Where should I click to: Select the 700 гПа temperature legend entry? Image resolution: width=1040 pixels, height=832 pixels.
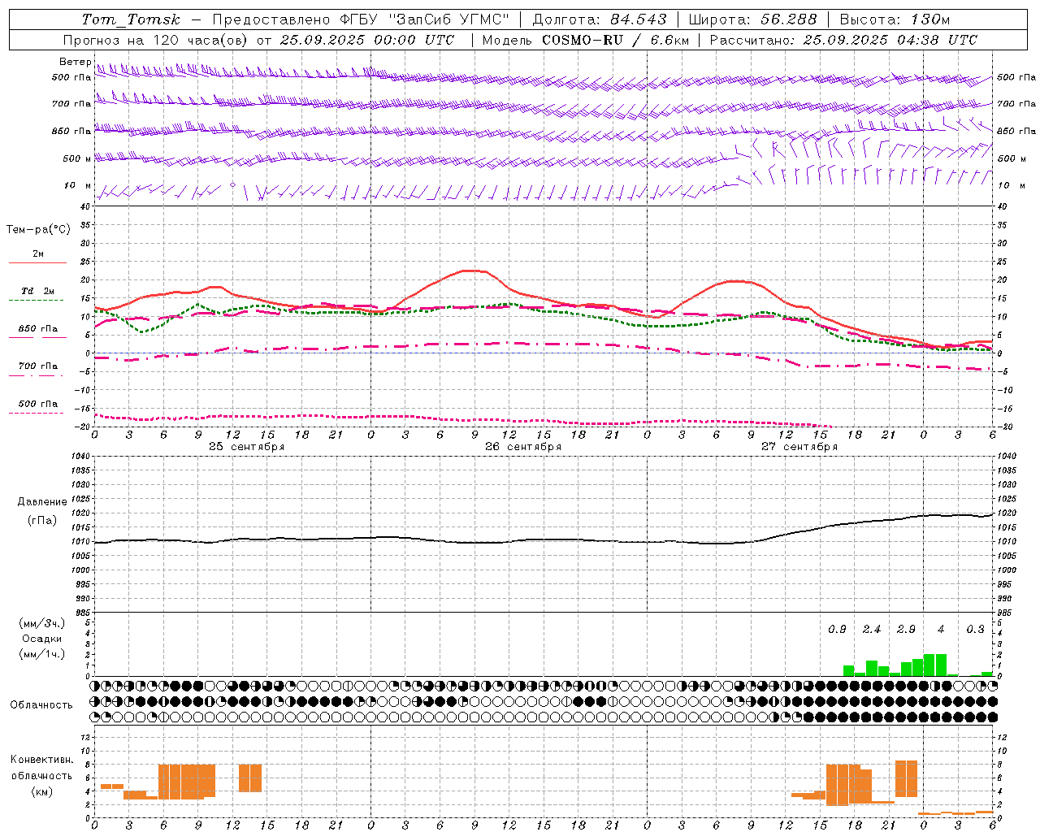pos(37,369)
